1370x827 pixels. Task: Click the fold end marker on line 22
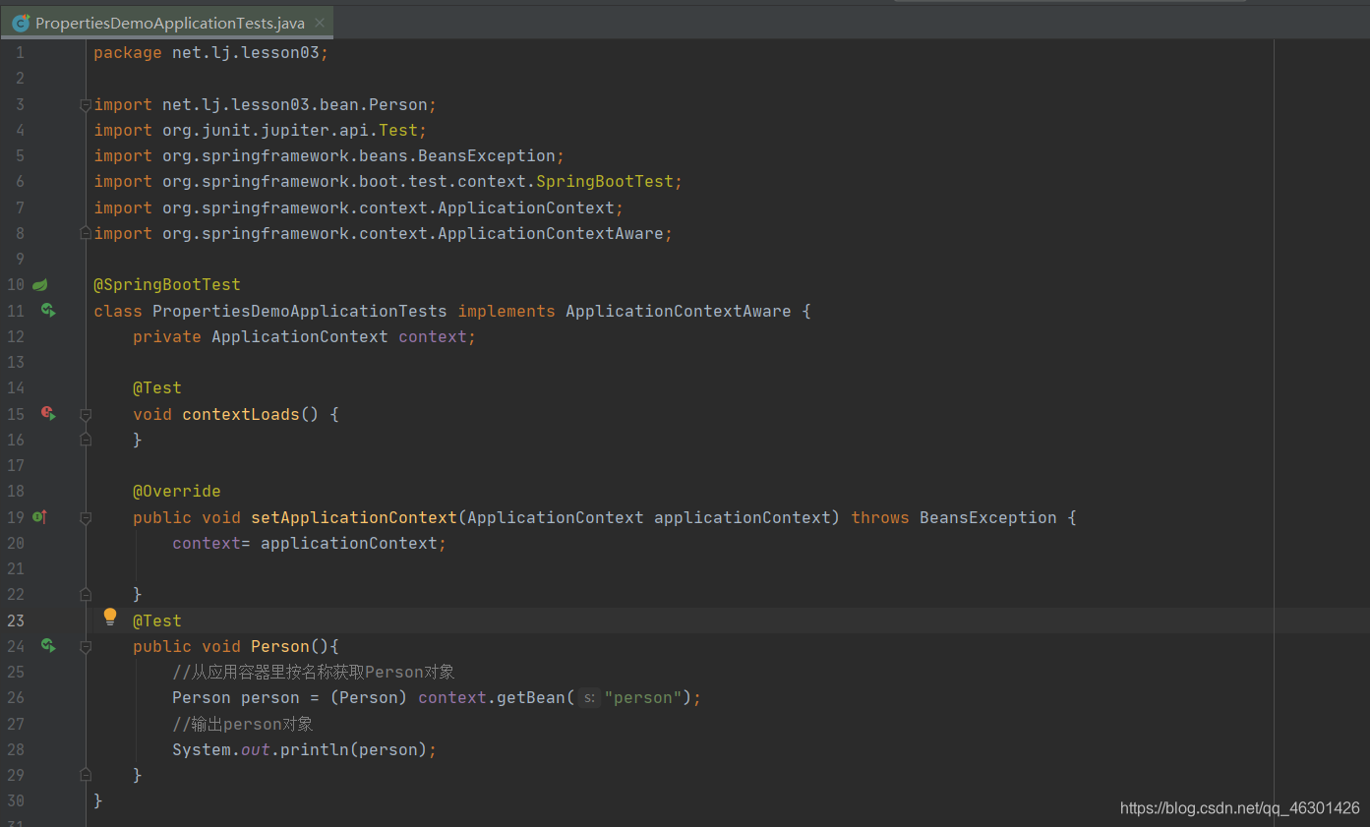tap(86, 595)
